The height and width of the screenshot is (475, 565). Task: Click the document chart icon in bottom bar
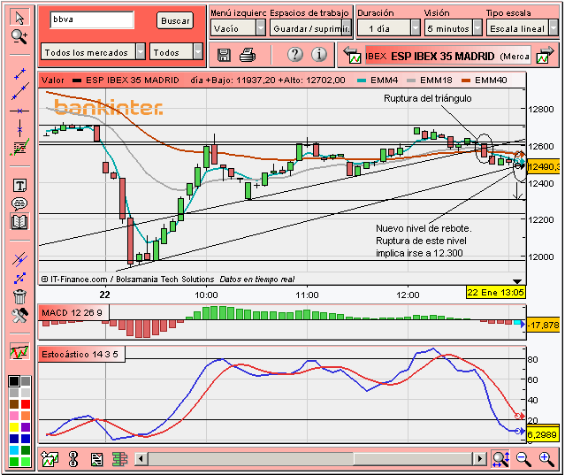click(96, 459)
